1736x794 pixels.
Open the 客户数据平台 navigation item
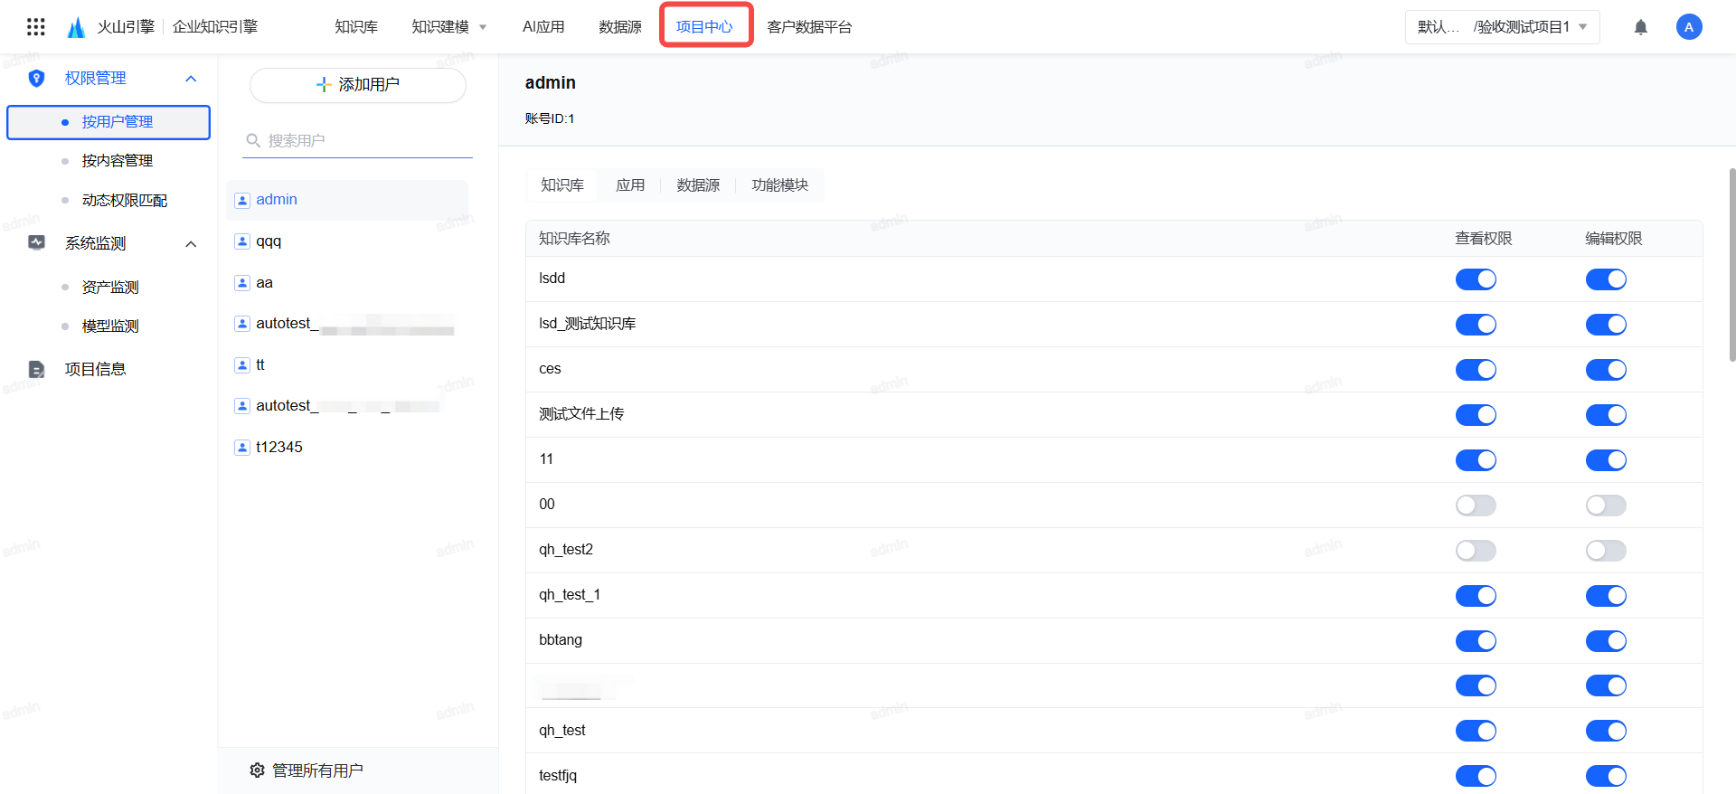809,27
